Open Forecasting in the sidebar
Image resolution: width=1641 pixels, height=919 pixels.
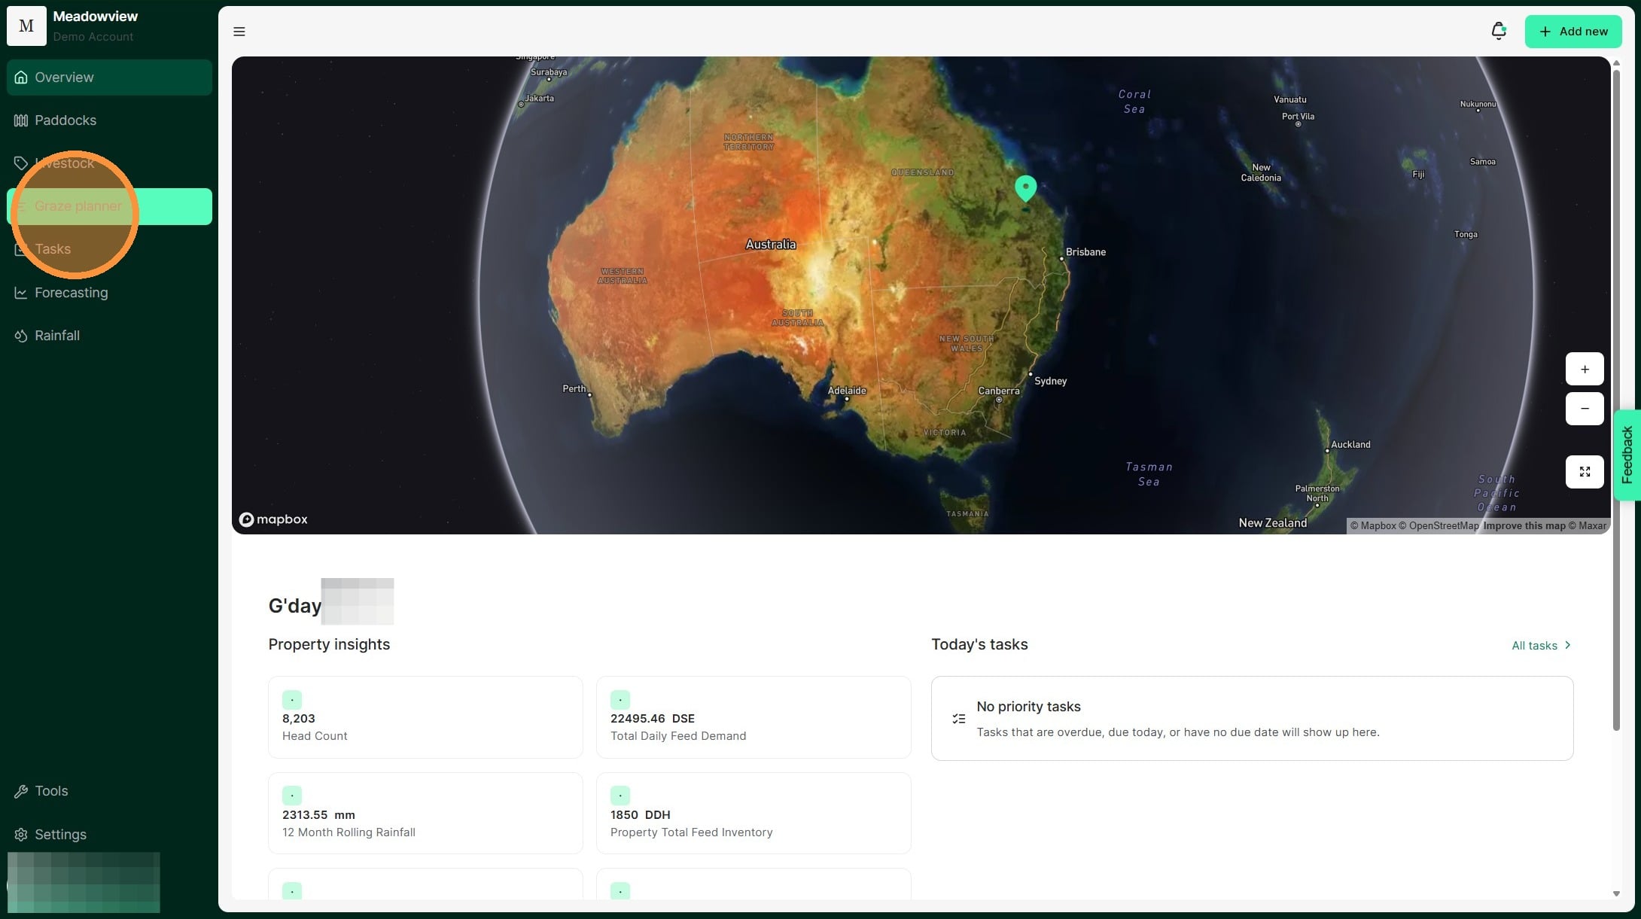(x=71, y=293)
